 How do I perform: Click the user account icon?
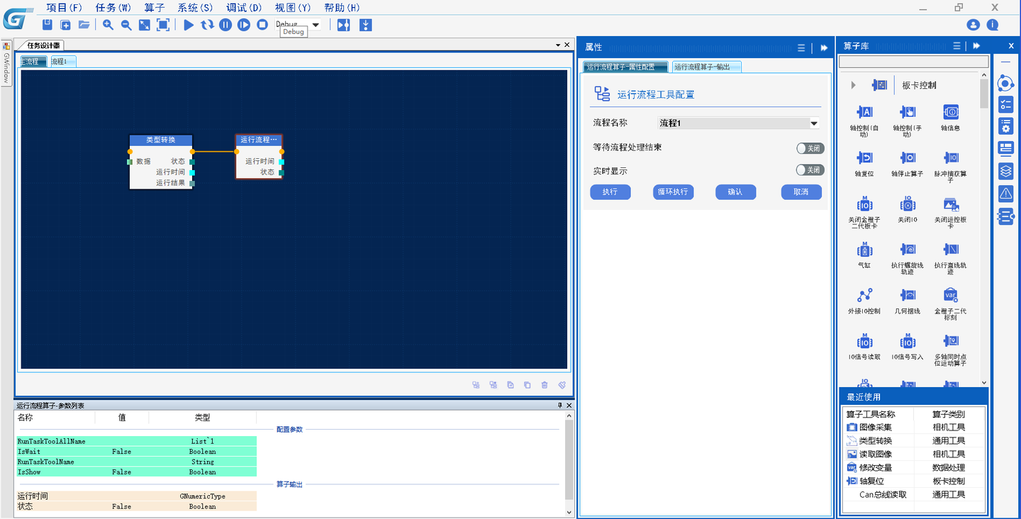tap(973, 25)
